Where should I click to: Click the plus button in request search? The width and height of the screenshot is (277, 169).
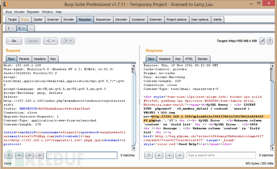click(29, 155)
